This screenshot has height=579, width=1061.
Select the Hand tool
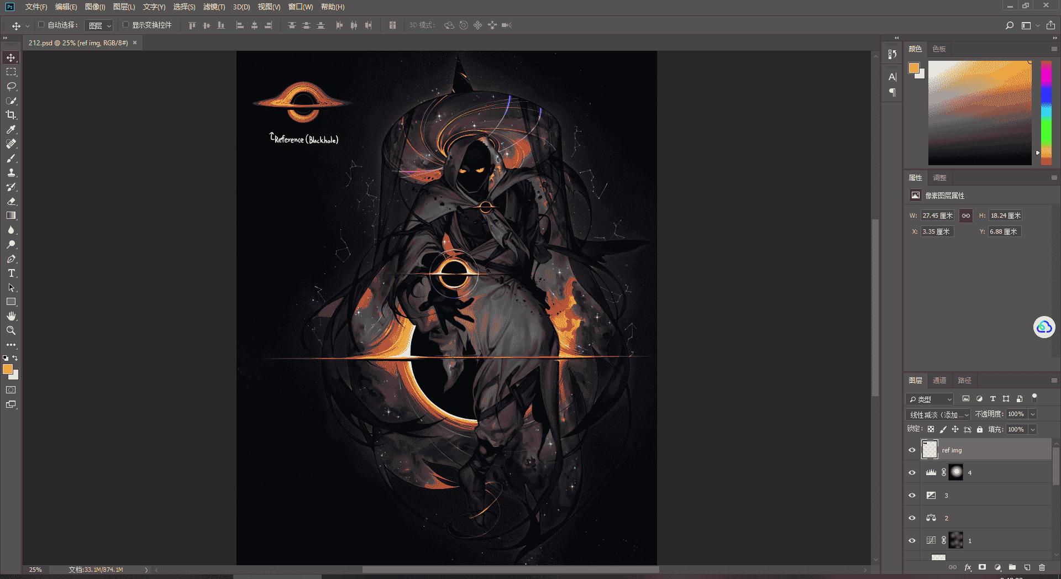(x=11, y=316)
